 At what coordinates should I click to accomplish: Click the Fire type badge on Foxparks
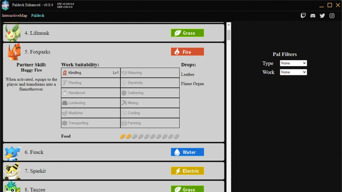pos(187,51)
